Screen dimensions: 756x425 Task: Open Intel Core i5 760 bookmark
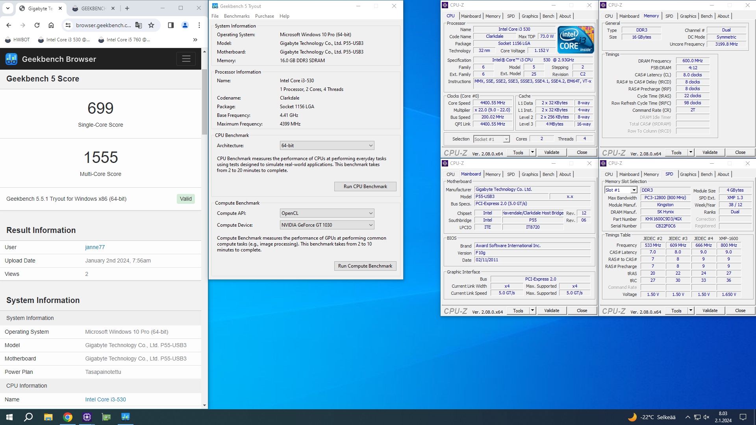click(x=124, y=40)
